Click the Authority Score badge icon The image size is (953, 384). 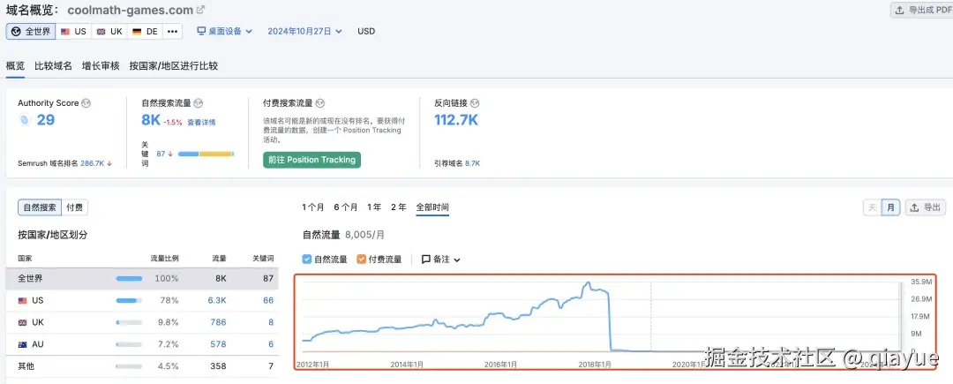coord(25,120)
